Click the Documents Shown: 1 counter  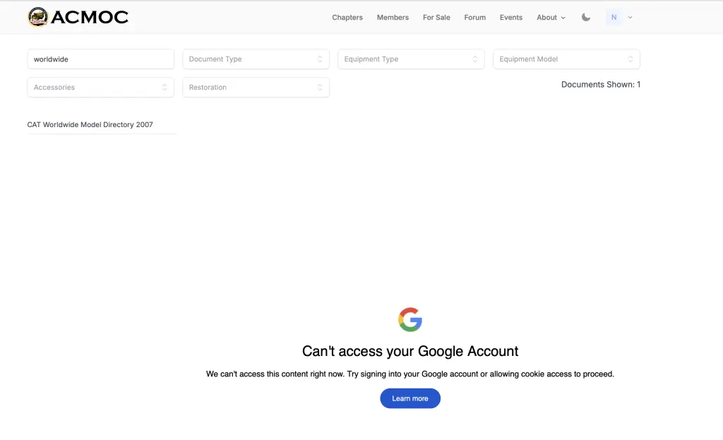click(x=600, y=85)
